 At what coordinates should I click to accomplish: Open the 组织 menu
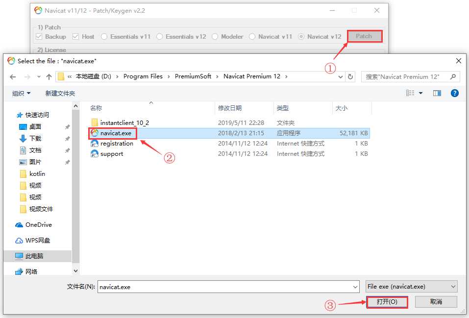[21, 93]
